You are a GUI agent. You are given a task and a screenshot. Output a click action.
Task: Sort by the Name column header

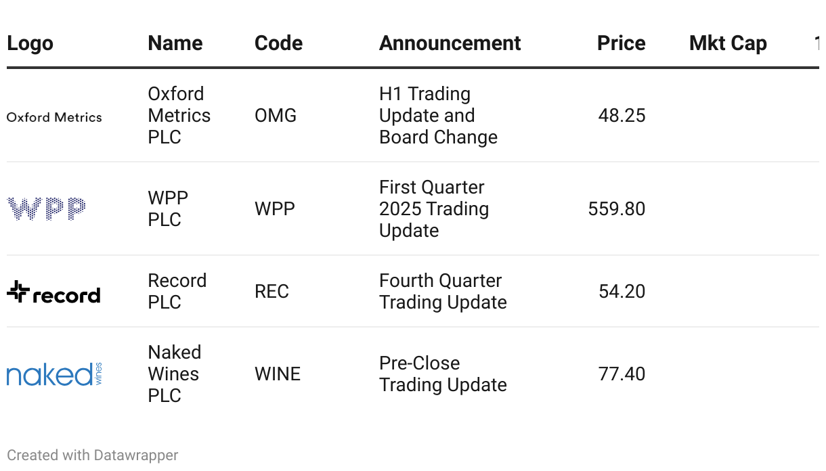pyautogui.click(x=175, y=43)
